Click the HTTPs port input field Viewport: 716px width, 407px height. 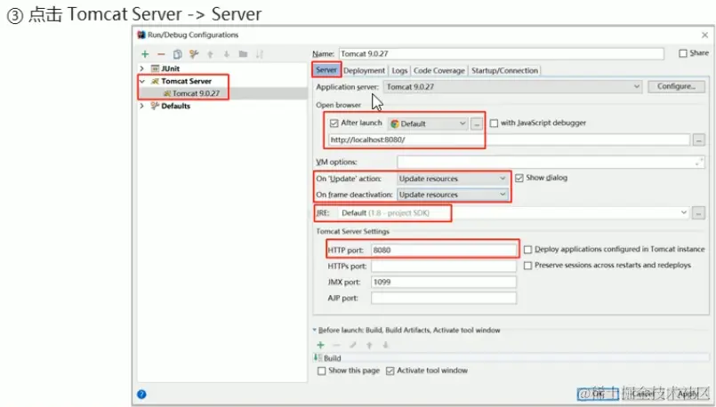point(444,266)
